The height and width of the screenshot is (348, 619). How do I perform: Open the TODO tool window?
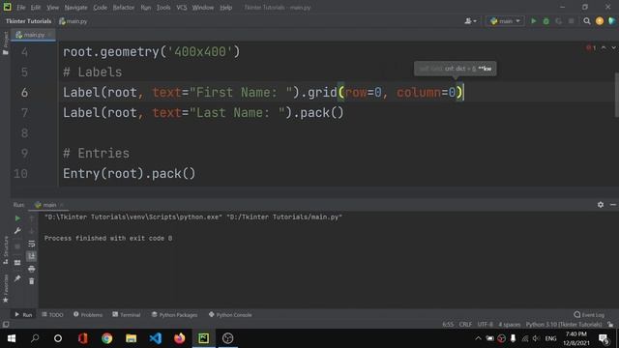pyautogui.click(x=52, y=315)
